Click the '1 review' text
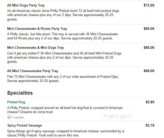164x138 pixels. 18,117
